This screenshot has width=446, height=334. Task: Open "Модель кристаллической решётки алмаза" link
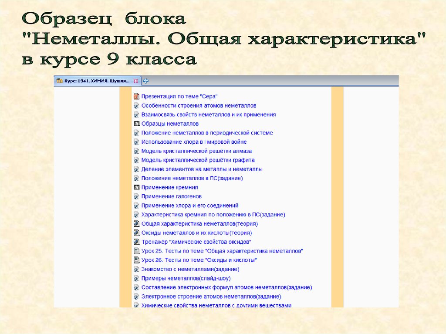[x=196, y=151]
